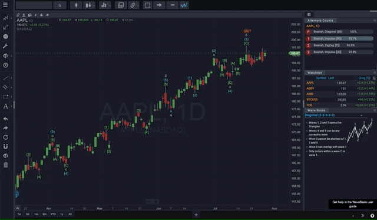Click the trash delete drawings icon
Viewport: 377px width, 220px height.
click(5, 165)
